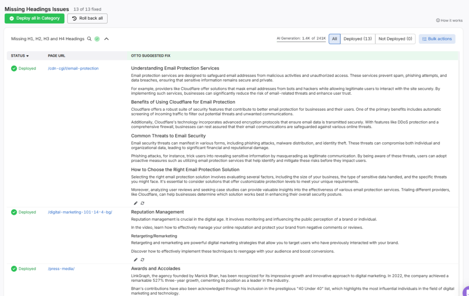Sort by the STATUS column
Viewport: 469px width, 296px height.
(20, 56)
